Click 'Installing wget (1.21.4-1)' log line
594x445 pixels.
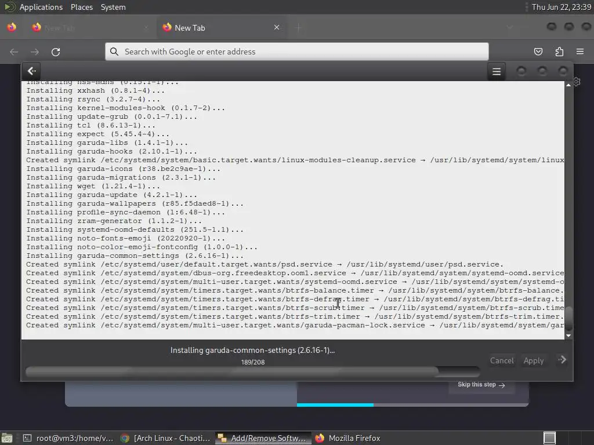(93, 186)
